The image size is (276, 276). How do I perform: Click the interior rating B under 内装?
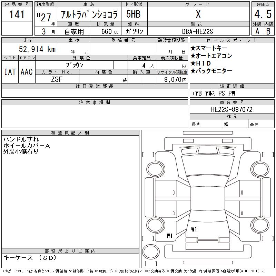click(268, 31)
